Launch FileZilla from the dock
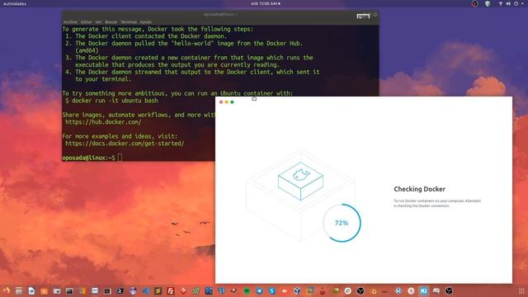The image size is (528, 297). 171,291
